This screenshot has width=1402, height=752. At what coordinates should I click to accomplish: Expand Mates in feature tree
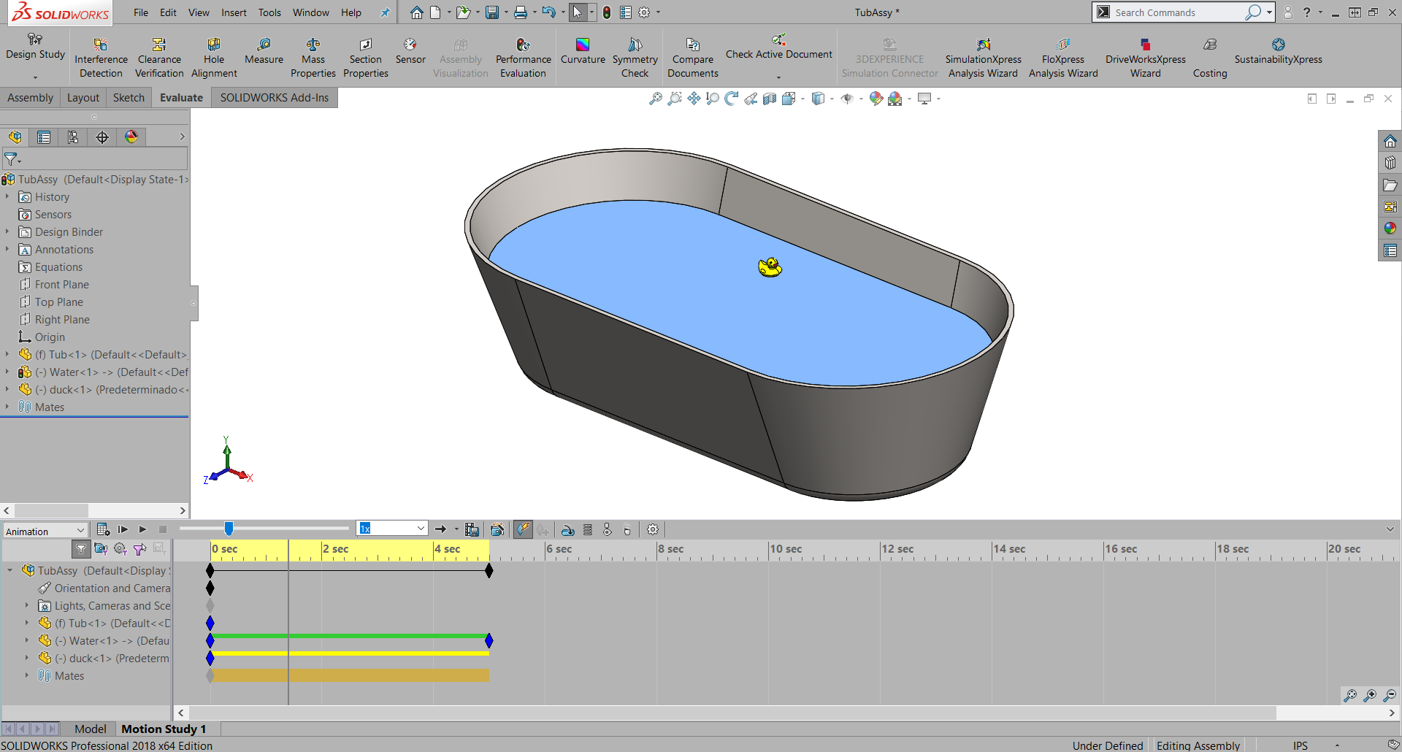7,407
